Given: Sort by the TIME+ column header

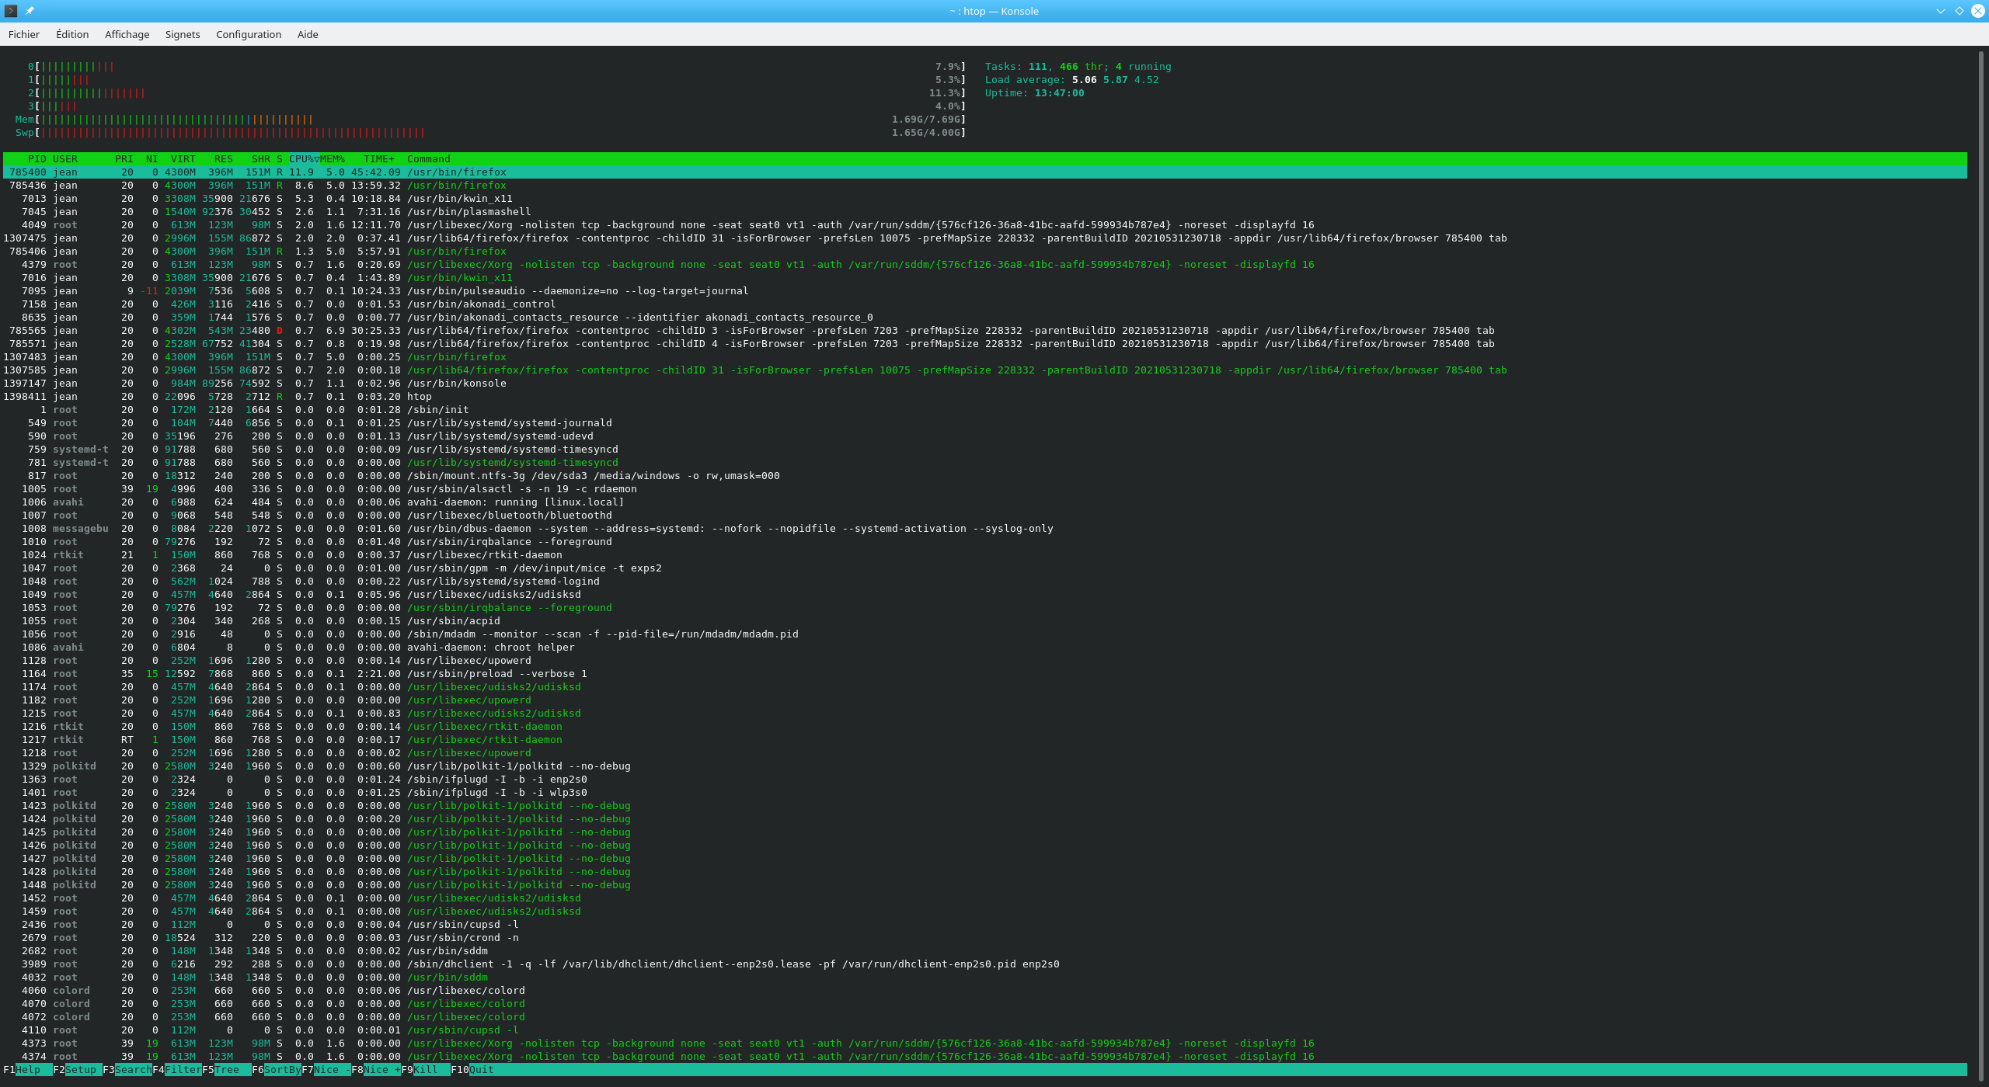Looking at the screenshot, I should pyautogui.click(x=379, y=159).
